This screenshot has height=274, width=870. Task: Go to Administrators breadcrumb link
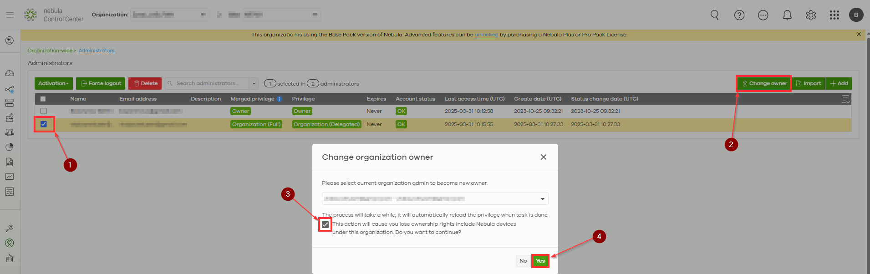pos(96,51)
